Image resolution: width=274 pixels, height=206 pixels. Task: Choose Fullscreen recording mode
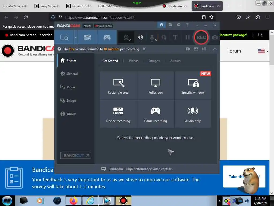[155, 86]
